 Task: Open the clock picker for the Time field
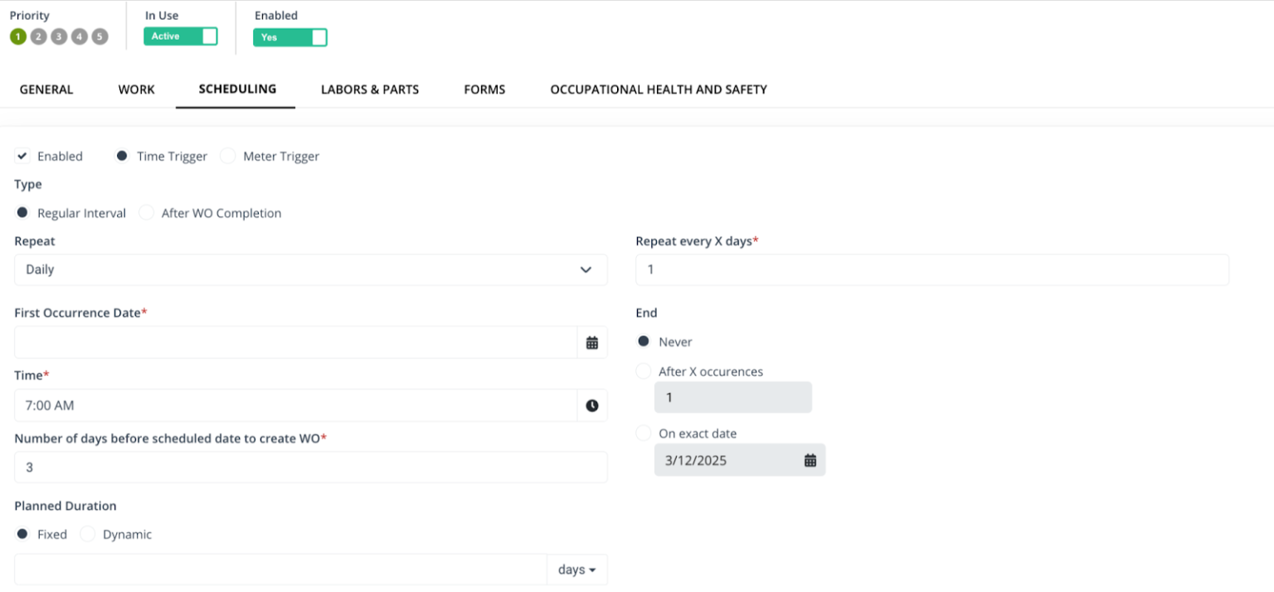pyautogui.click(x=592, y=405)
